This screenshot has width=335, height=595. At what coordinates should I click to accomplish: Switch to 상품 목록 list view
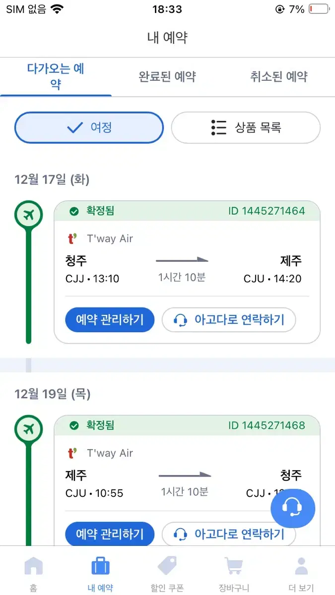tap(246, 127)
